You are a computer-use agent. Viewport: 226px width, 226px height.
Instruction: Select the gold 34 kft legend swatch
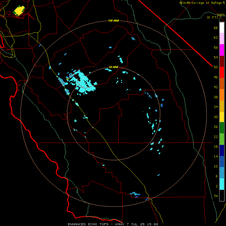click(x=222, y=106)
